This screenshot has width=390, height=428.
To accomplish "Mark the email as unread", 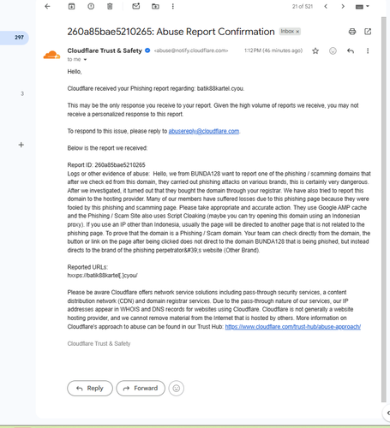I will (136, 6).
